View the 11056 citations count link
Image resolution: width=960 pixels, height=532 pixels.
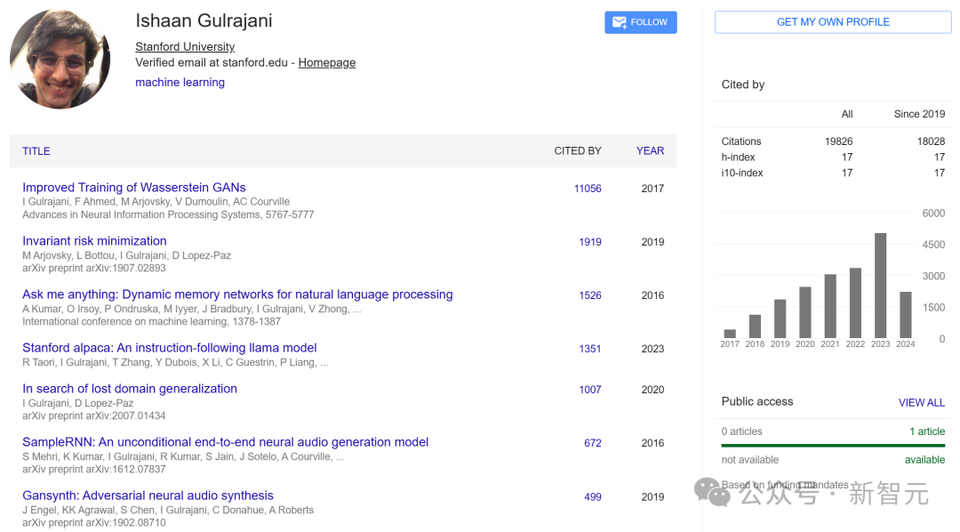click(588, 189)
